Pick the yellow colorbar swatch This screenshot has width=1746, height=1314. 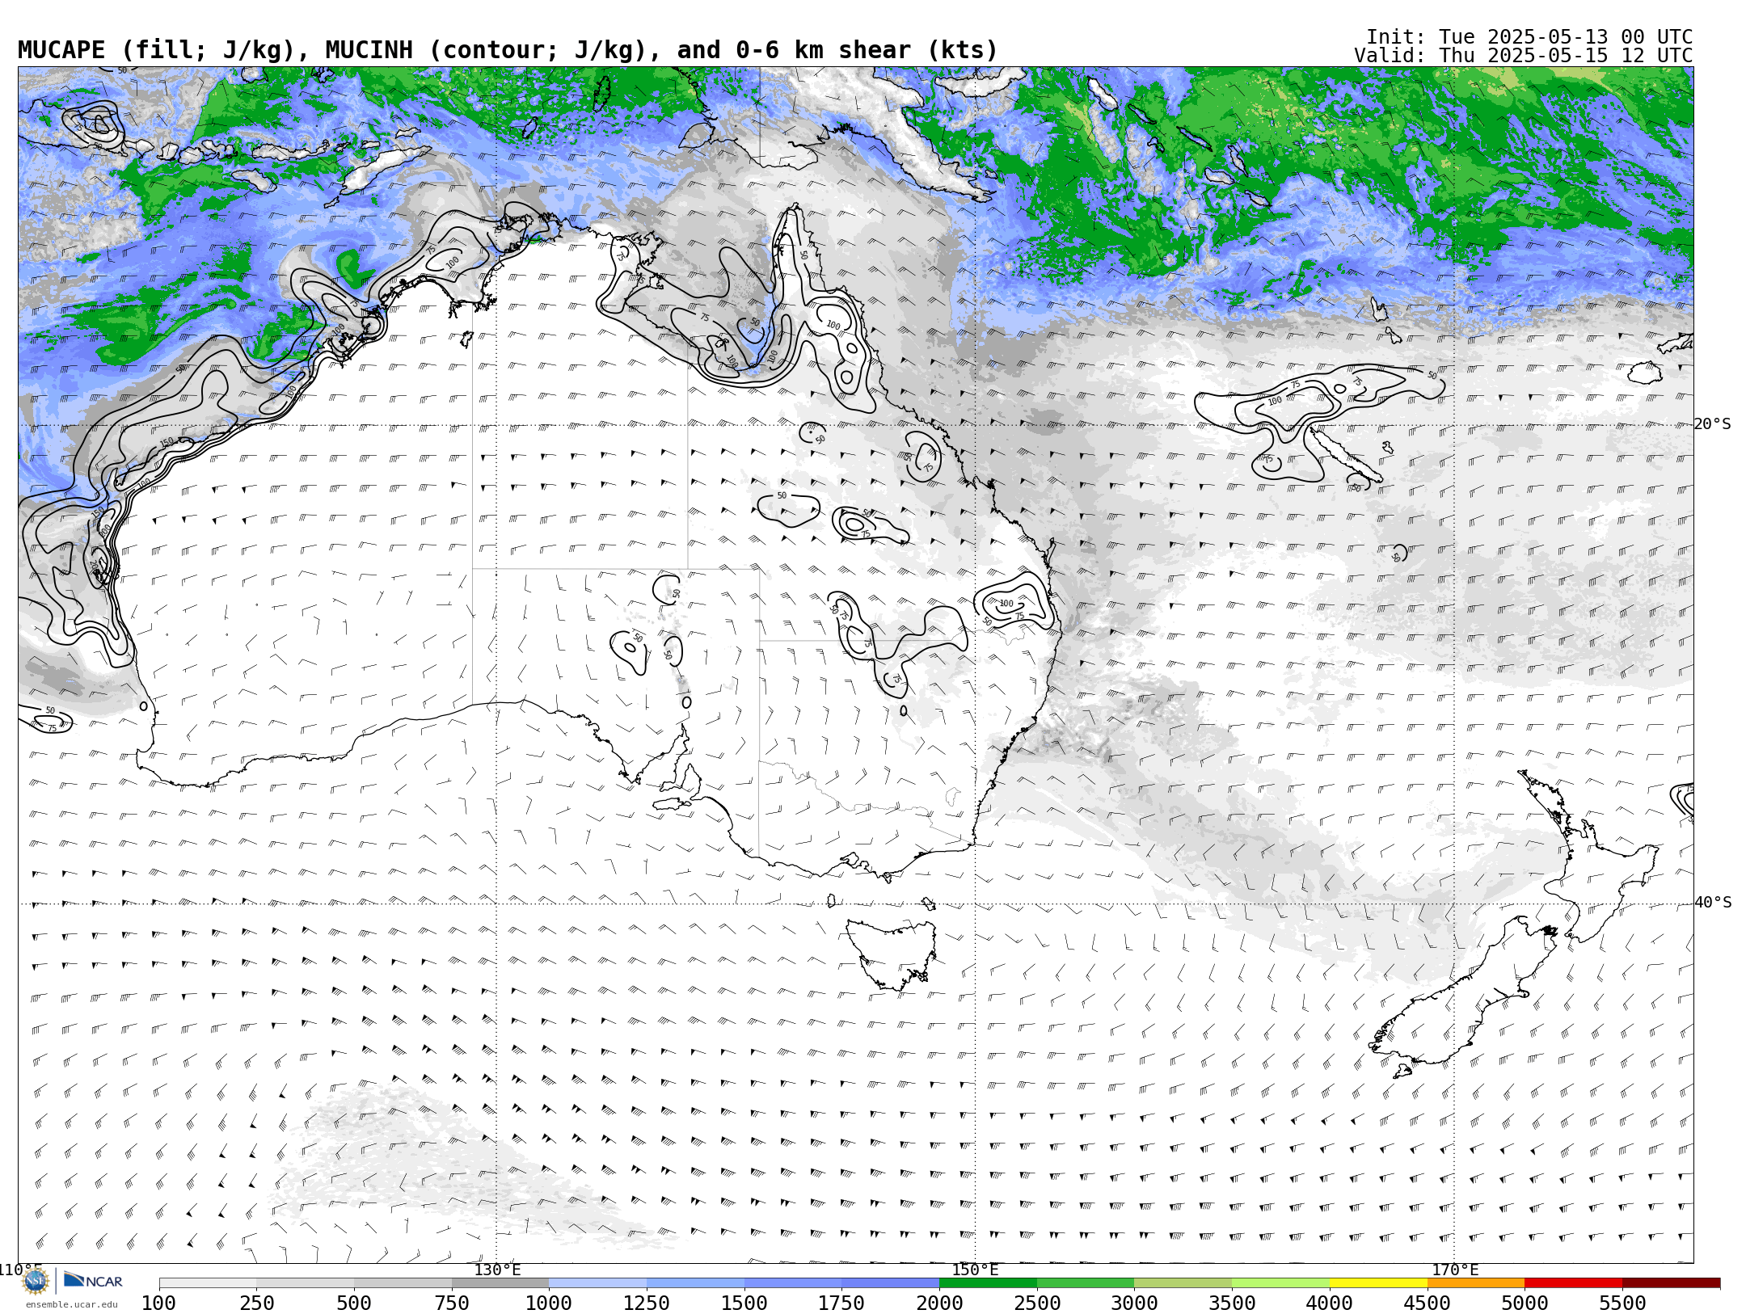[1378, 1283]
